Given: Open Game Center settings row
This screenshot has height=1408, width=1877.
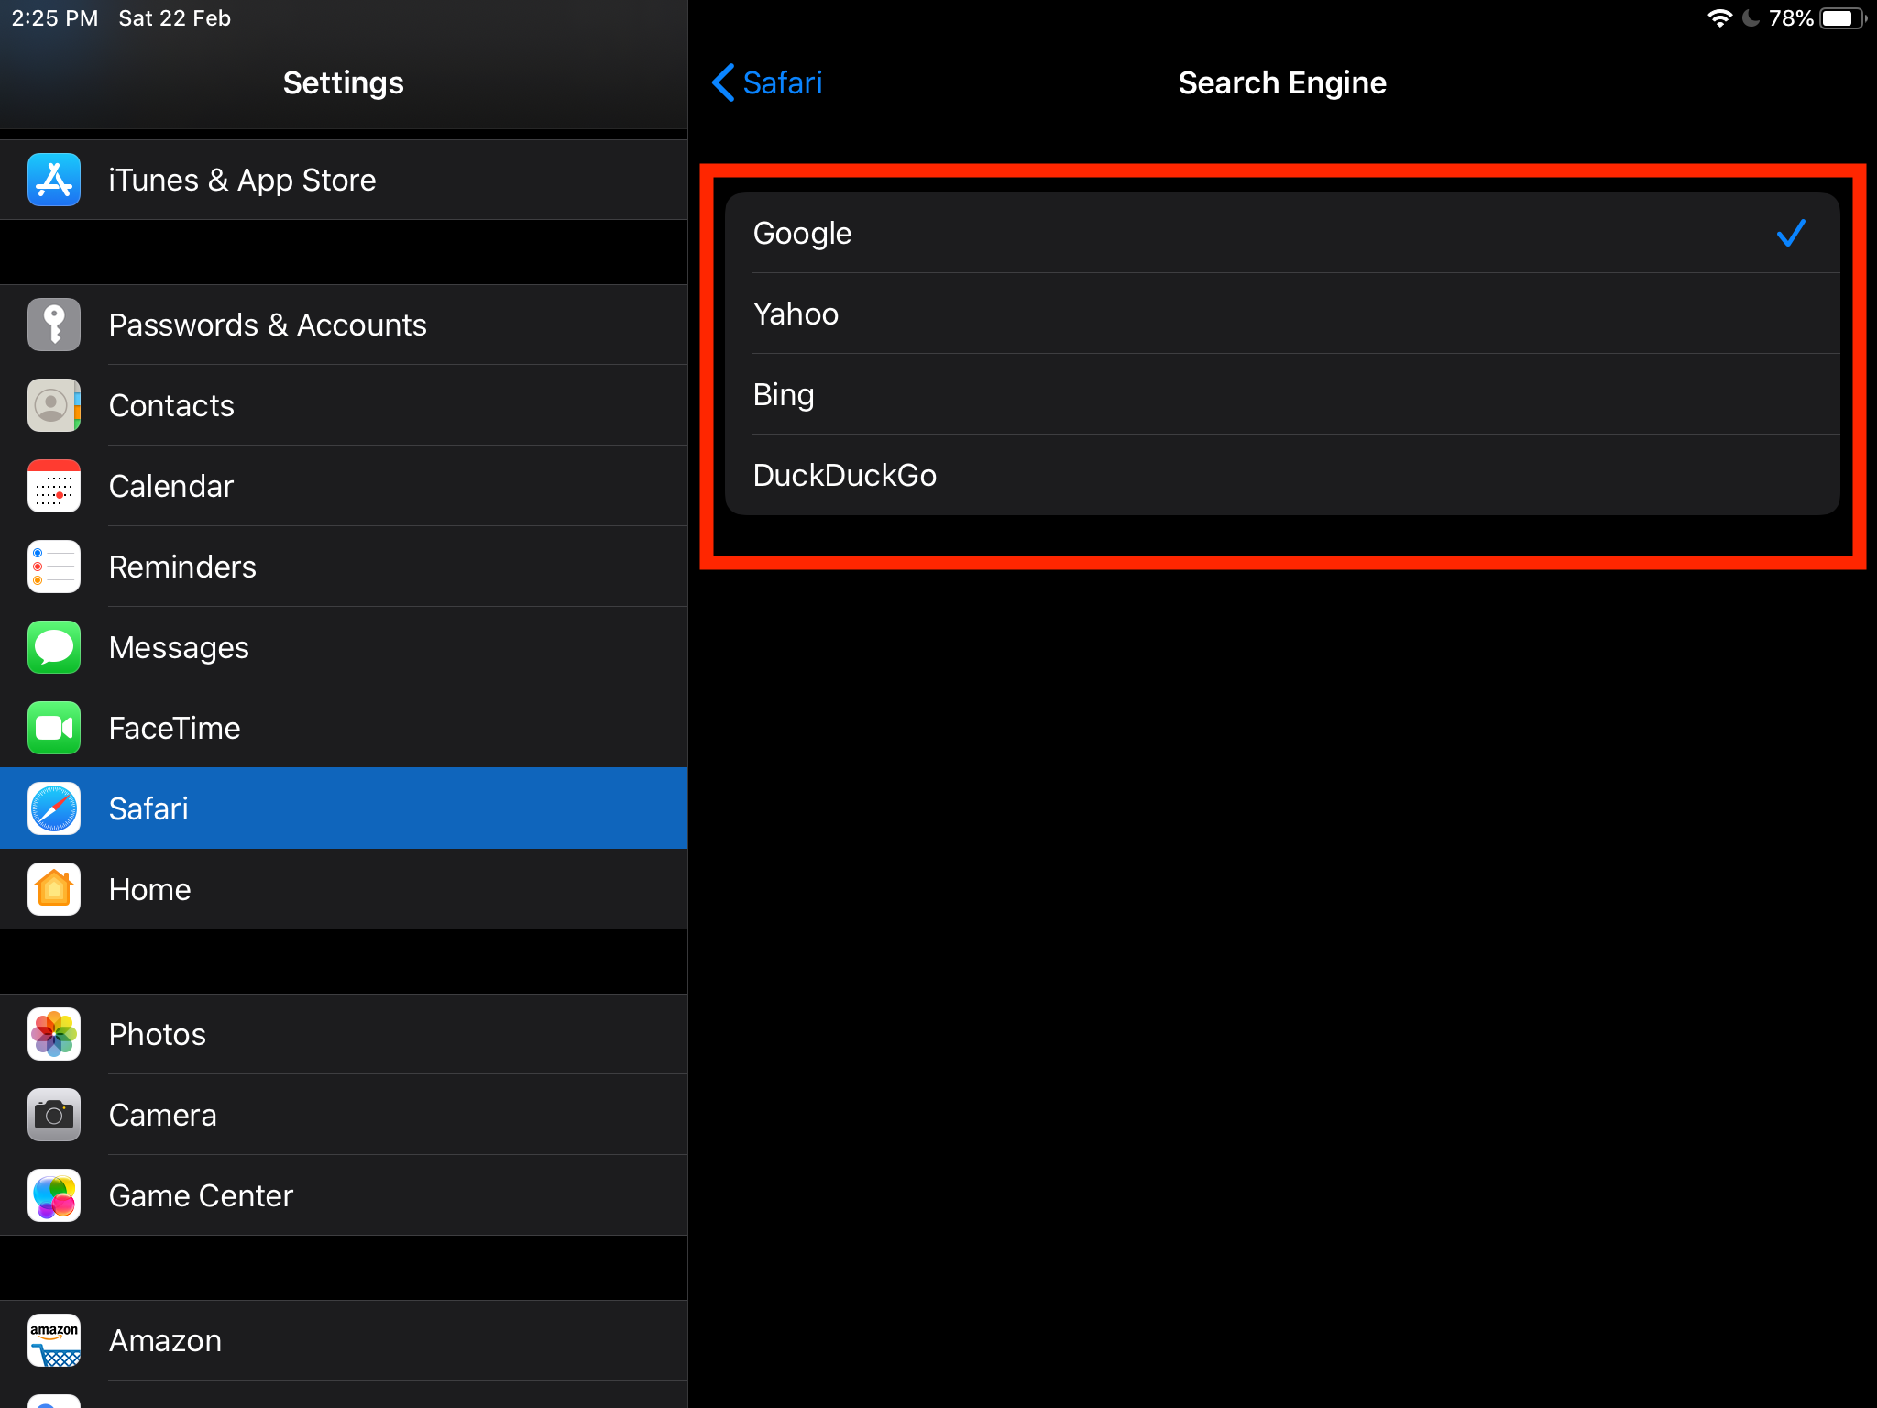Looking at the screenshot, I should coord(344,1195).
